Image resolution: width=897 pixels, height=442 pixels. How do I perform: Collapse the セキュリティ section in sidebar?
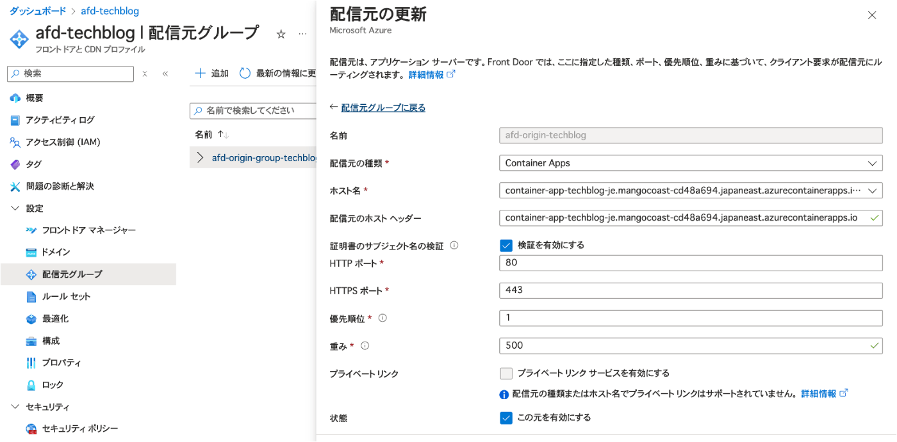pyautogui.click(x=15, y=407)
